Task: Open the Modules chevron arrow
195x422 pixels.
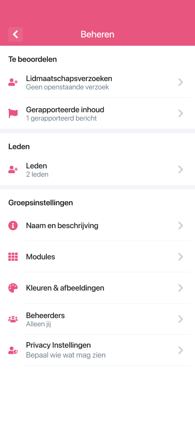Action: point(181,257)
